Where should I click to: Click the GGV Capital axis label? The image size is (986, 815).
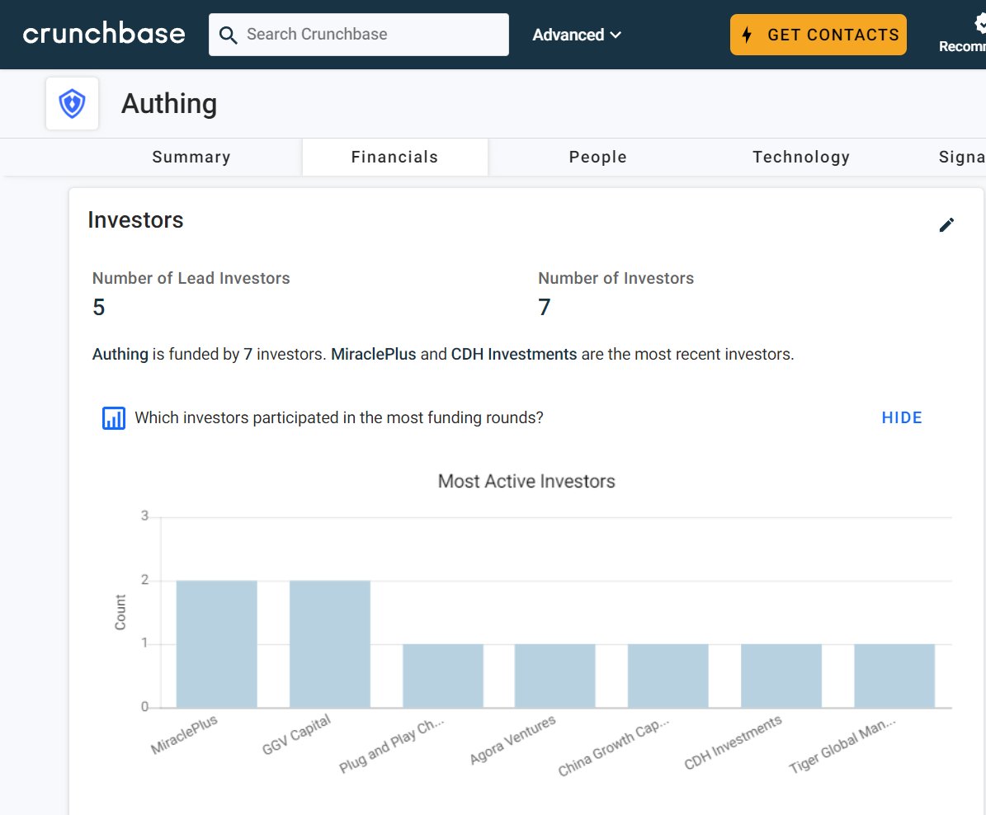[297, 734]
